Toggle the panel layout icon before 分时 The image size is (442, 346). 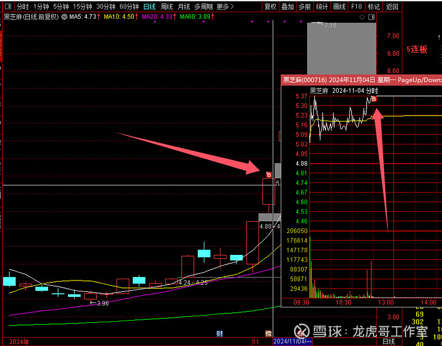(x=8, y=7)
